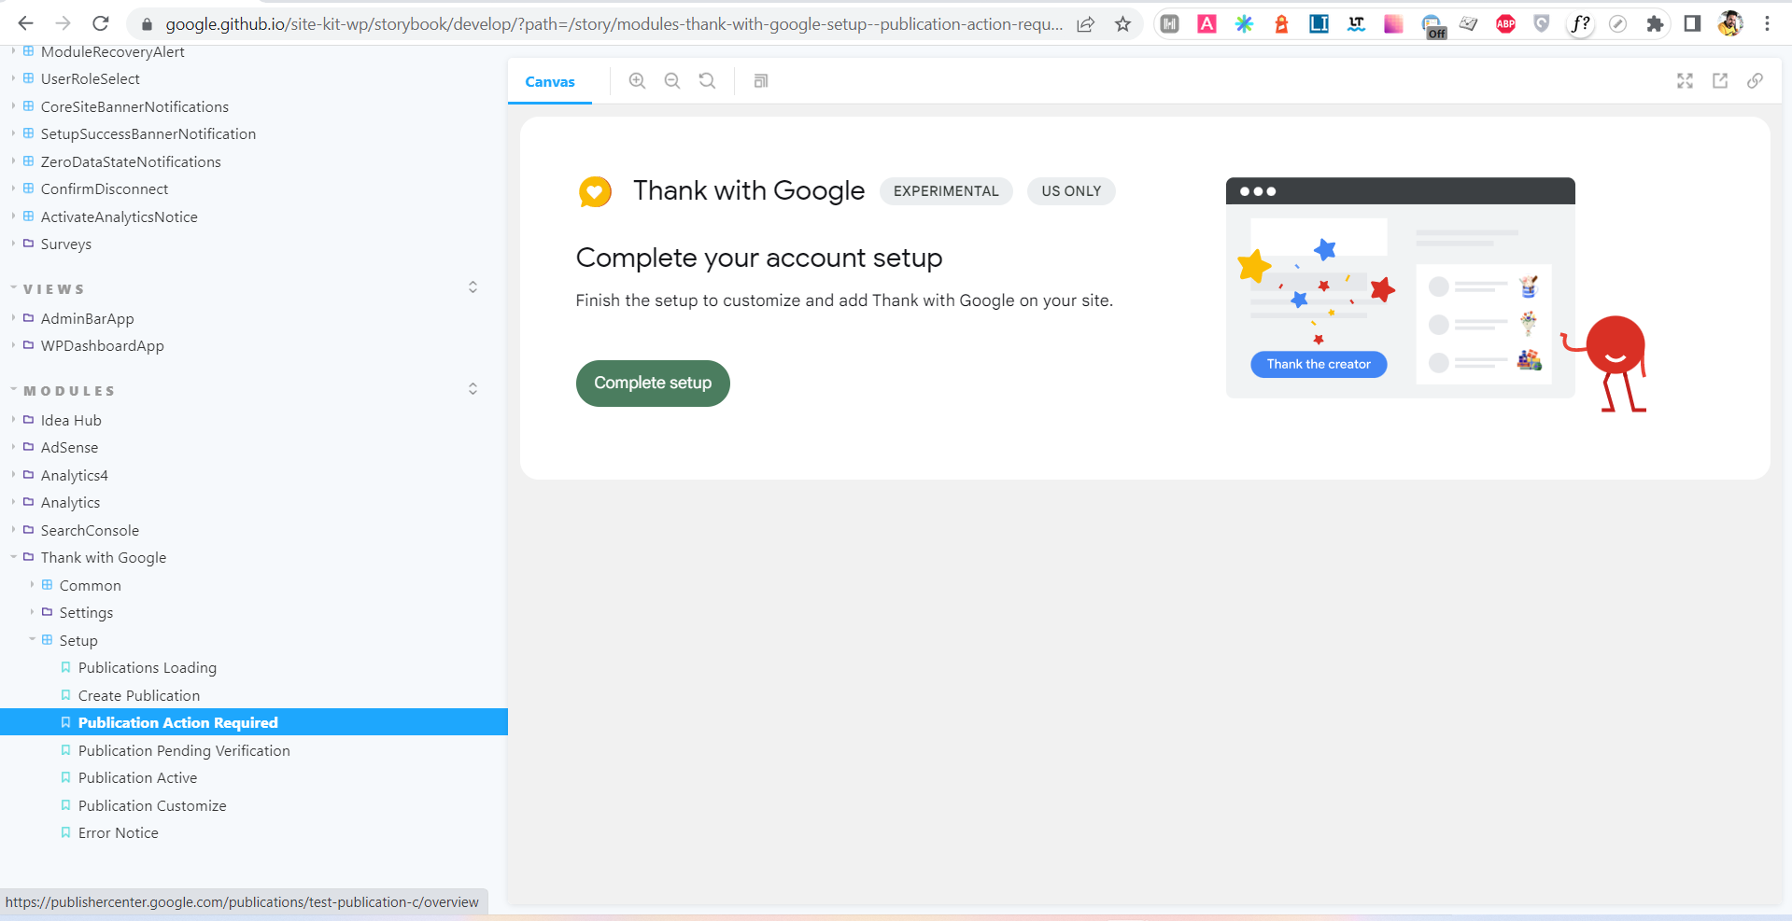Open the Publications Loading story
Screen dimensions: 1792x921
coord(147,668)
